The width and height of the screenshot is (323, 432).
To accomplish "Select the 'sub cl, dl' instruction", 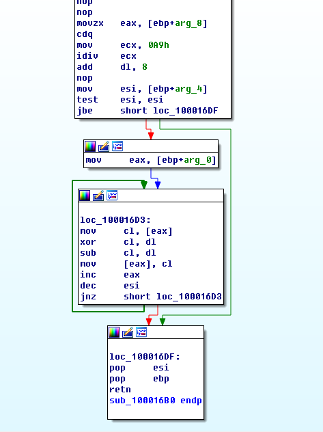I will 118,253.
